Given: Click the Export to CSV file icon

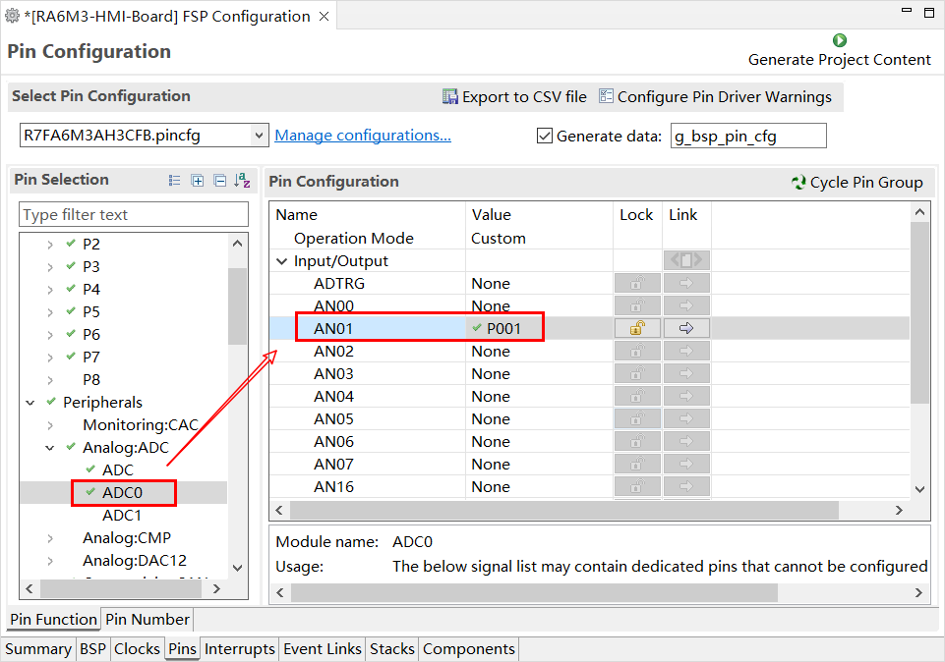Looking at the screenshot, I should click(x=449, y=96).
